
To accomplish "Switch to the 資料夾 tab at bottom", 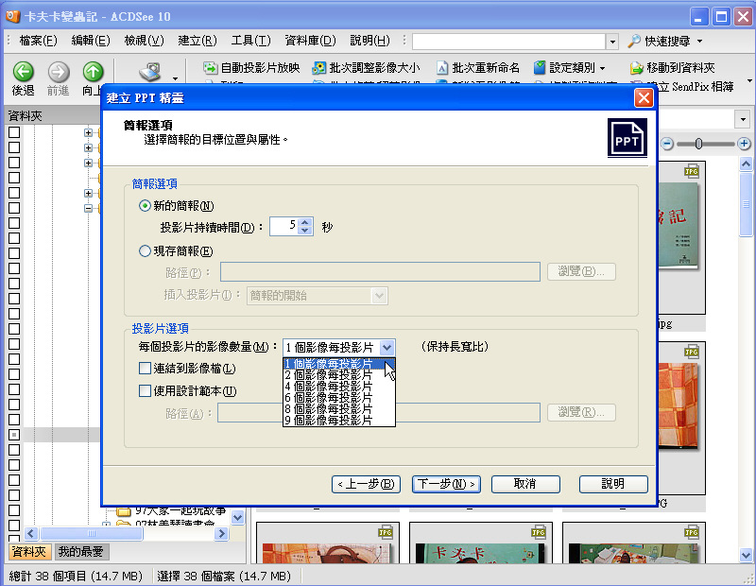I will pyautogui.click(x=28, y=552).
